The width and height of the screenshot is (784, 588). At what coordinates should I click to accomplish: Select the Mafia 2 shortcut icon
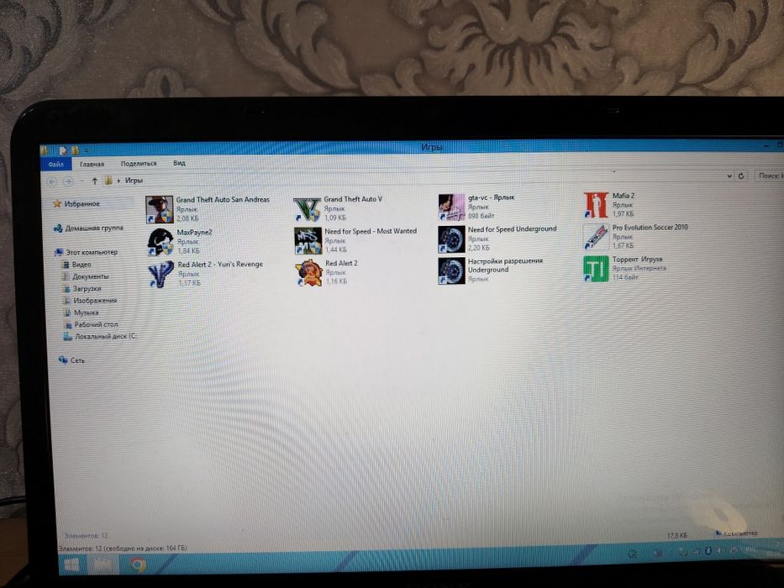click(596, 205)
